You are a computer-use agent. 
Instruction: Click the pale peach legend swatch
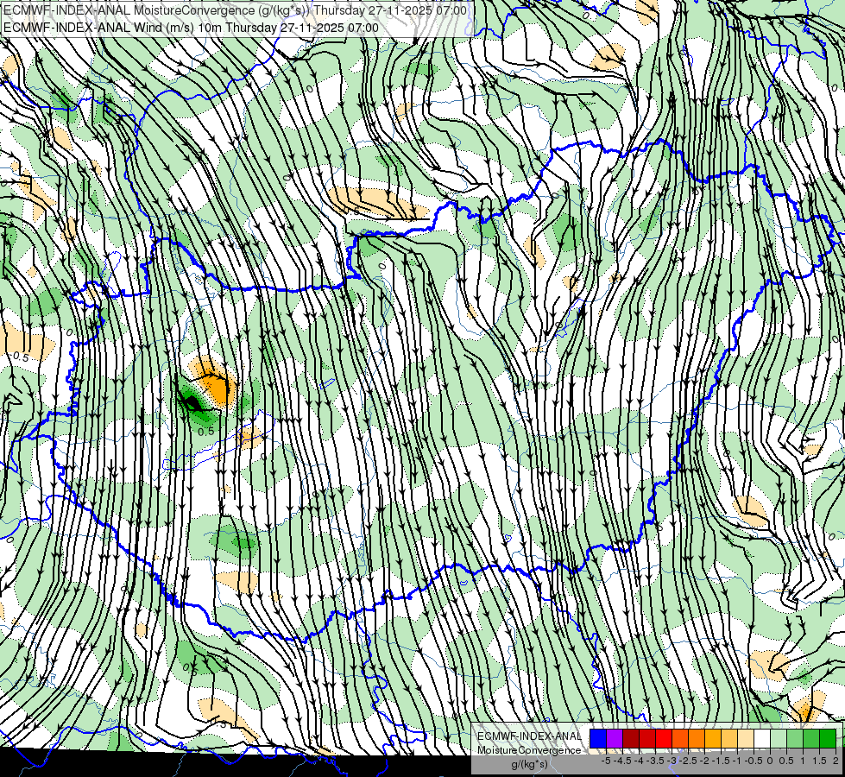click(x=746, y=738)
